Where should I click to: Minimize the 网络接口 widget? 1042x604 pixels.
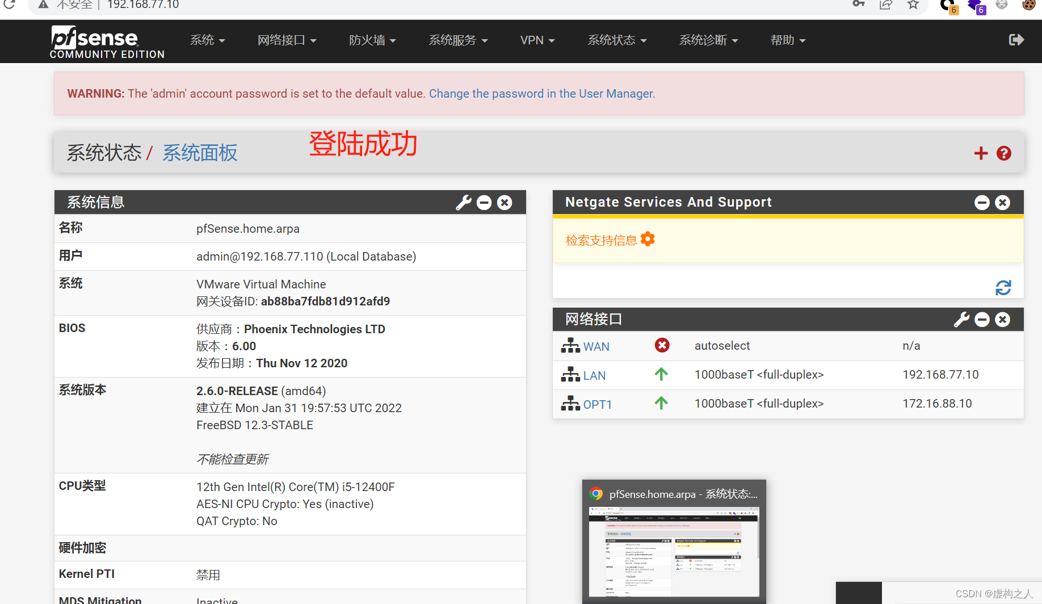point(982,320)
